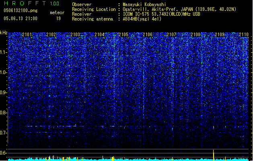The height and width of the screenshot is (161, 253).
Task: Click the 0.8 kHz axis label
Action: click(x=3, y=113)
